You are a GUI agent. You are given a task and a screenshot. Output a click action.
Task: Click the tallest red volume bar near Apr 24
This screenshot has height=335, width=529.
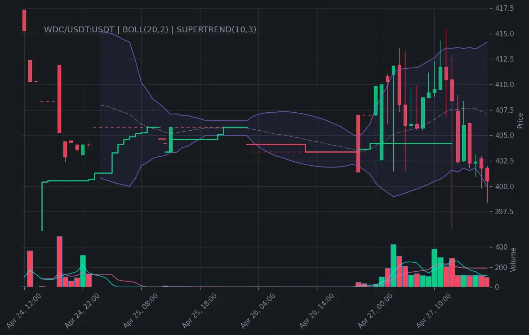click(59, 261)
